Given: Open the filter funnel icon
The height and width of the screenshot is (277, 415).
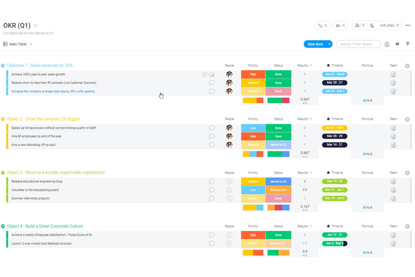Looking at the screenshot, I should (408, 44).
